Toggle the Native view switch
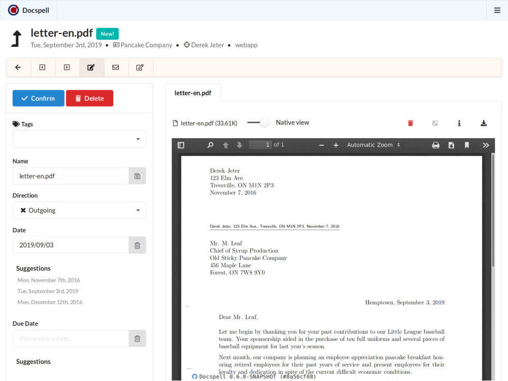508x381 pixels. point(259,122)
